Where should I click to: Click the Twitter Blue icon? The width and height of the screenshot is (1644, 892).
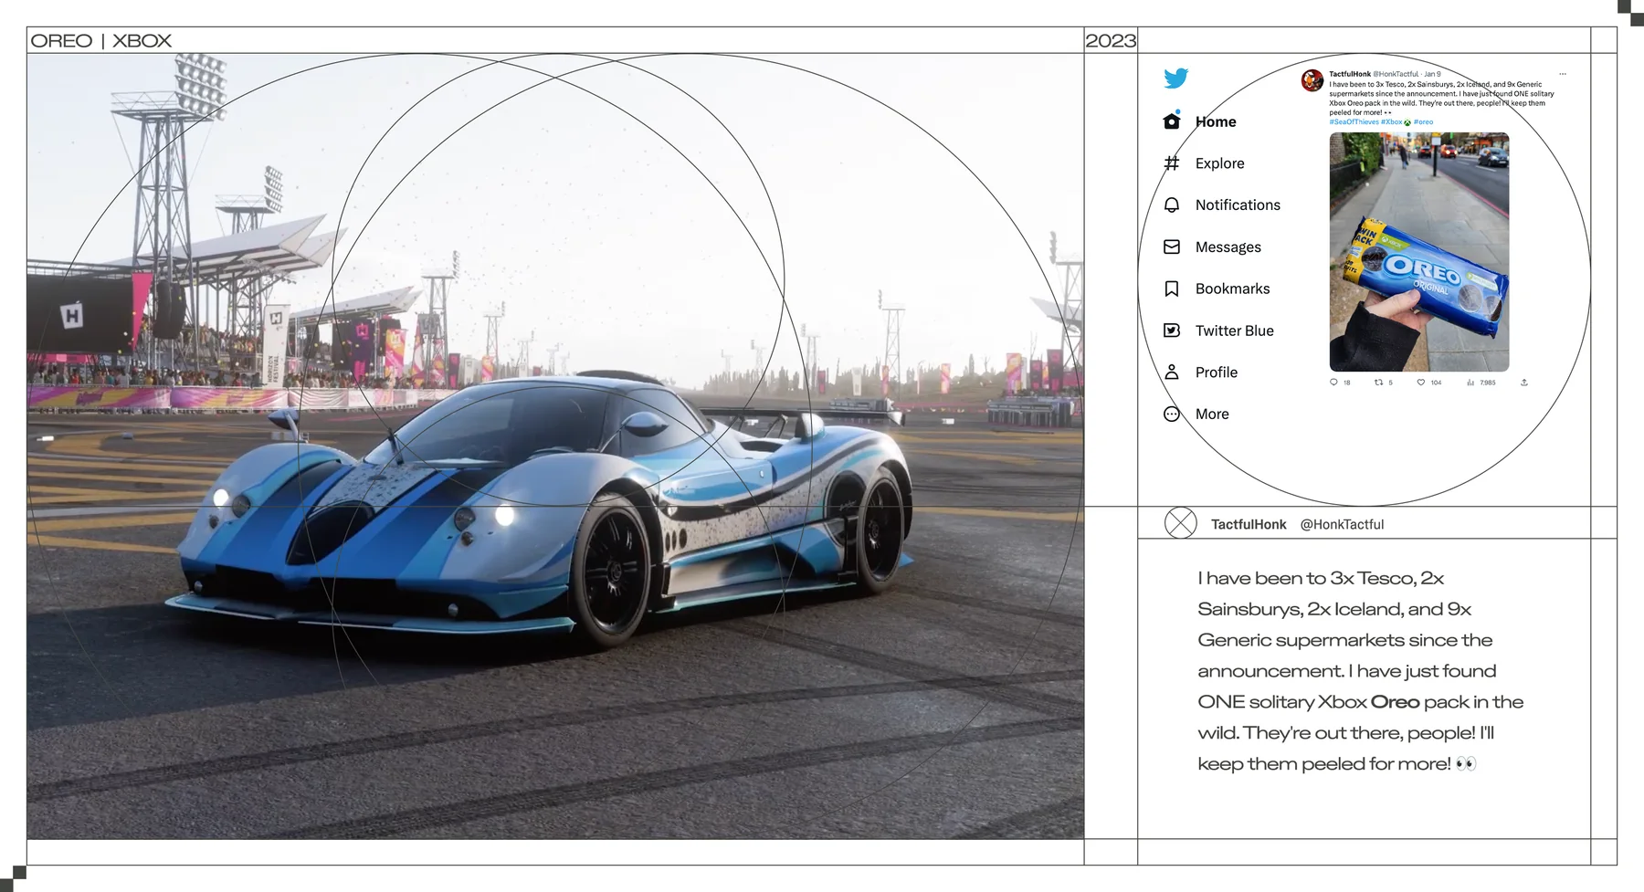point(1172,331)
